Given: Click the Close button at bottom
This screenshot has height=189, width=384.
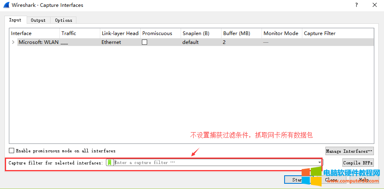Looking at the screenshot, I should (331, 180).
